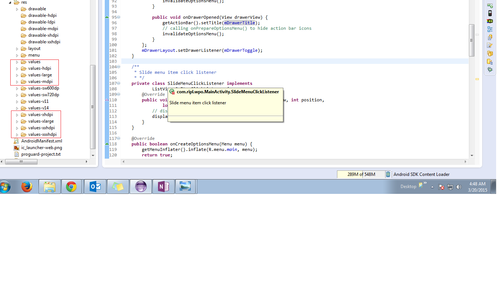Select ic_launcher-web.png file
The height and width of the screenshot is (282, 502).
click(38, 148)
